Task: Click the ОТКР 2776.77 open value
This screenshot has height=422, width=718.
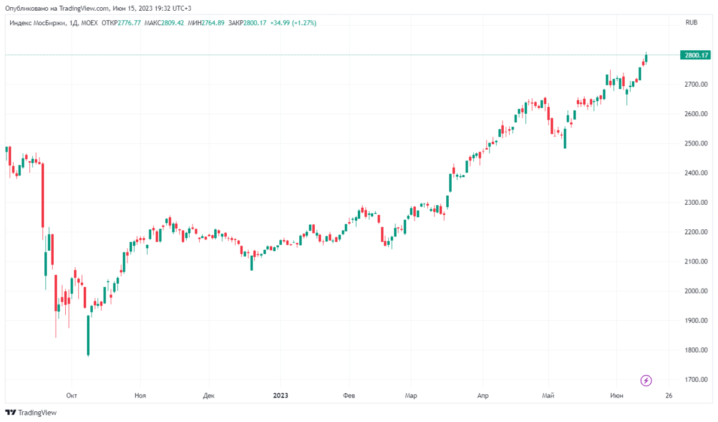Action: click(121, 23)
